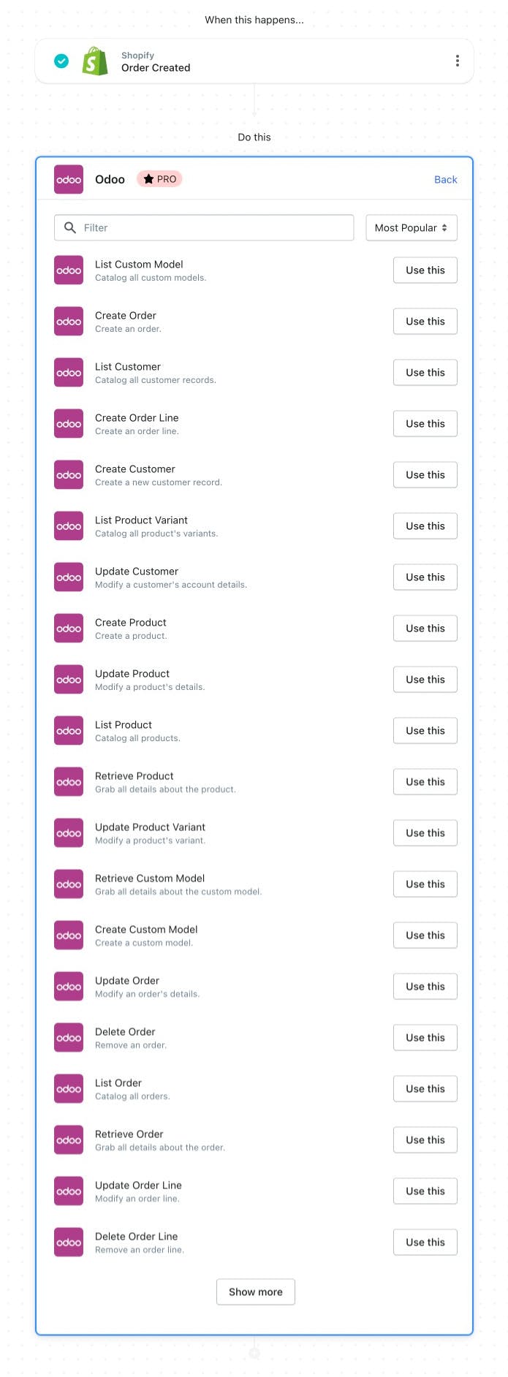Use this for Create Customer

pos(425,475)
